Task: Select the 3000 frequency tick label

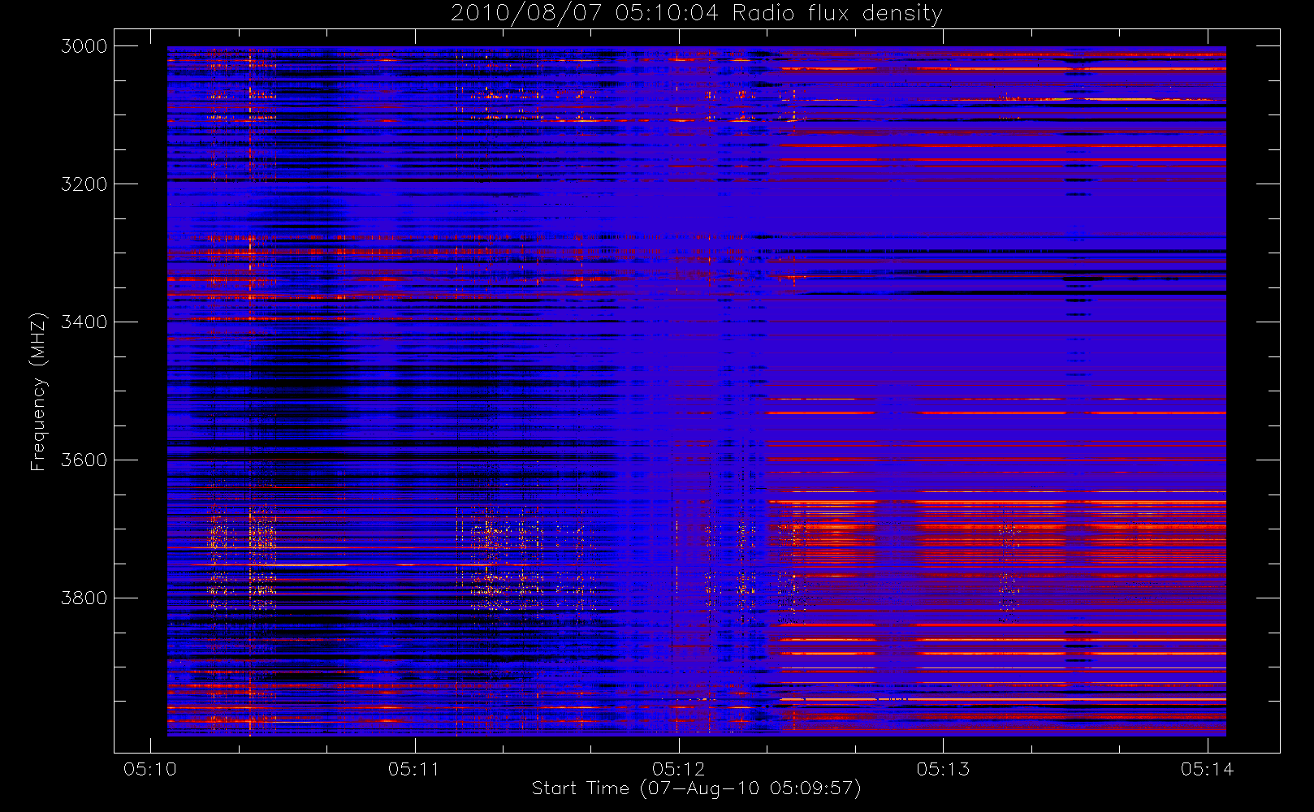Action: (x=84, y=46)
